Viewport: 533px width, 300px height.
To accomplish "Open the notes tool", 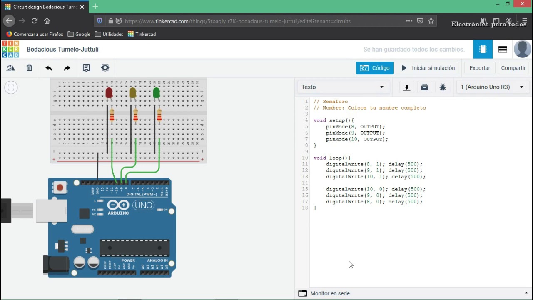I will point(86,68).
